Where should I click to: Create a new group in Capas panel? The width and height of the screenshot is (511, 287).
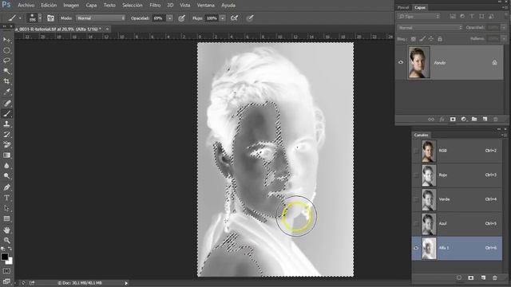click(474, 120)
